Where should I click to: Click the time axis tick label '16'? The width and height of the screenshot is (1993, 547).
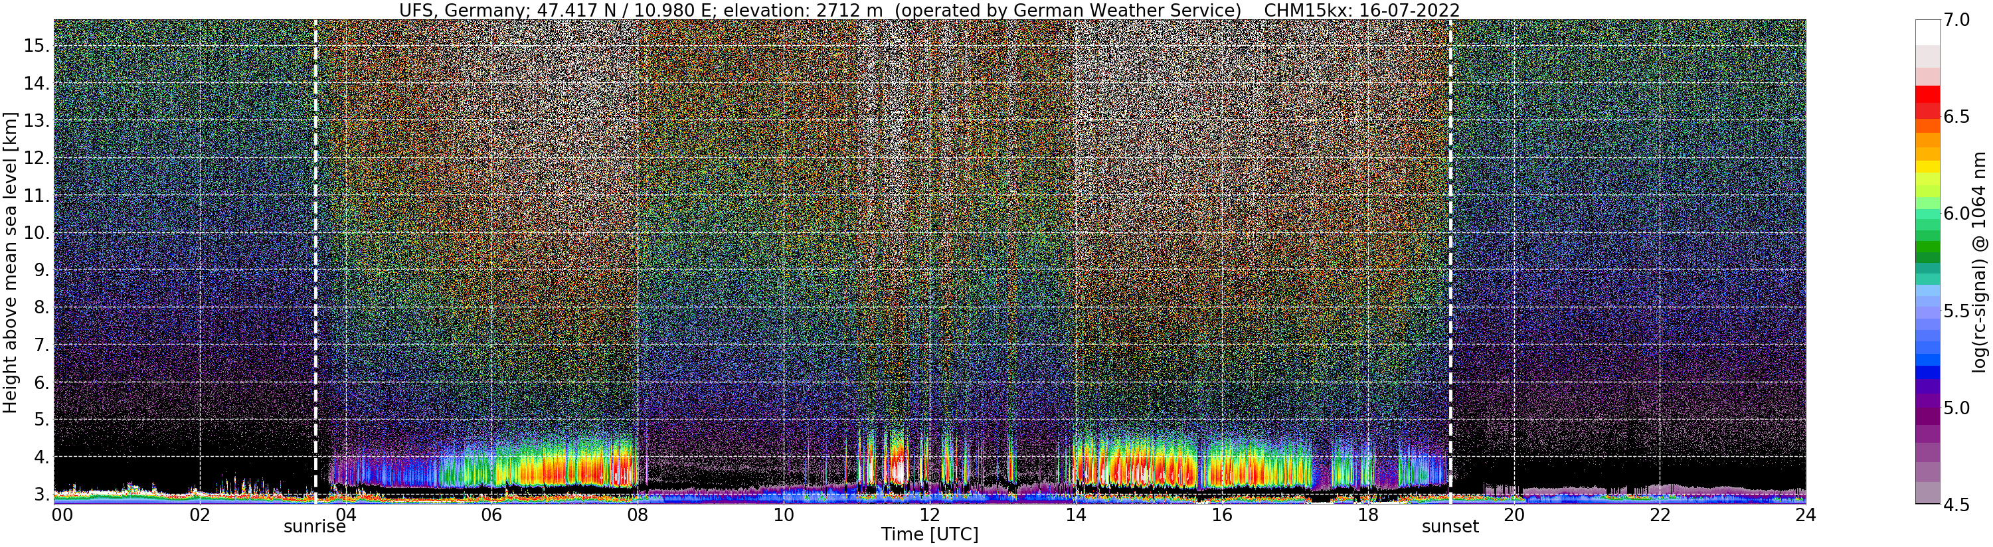click(x=1221, y=514)
